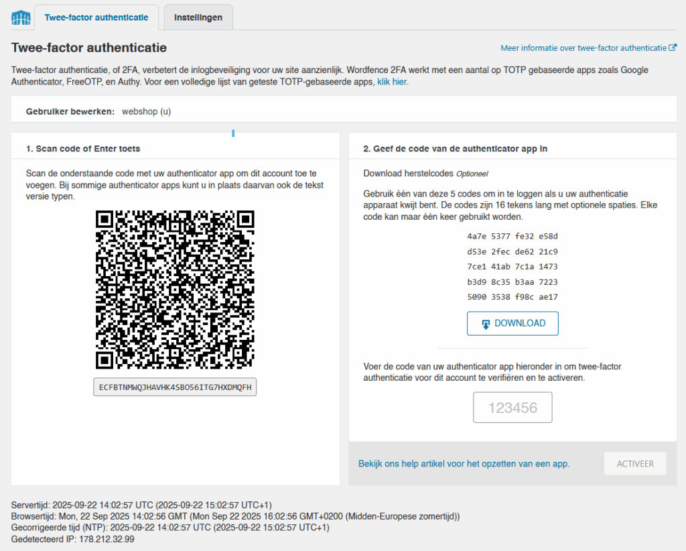
Task: Click the Wordfence logo icon
Action: pyautogui.click(x=21, y=18)
